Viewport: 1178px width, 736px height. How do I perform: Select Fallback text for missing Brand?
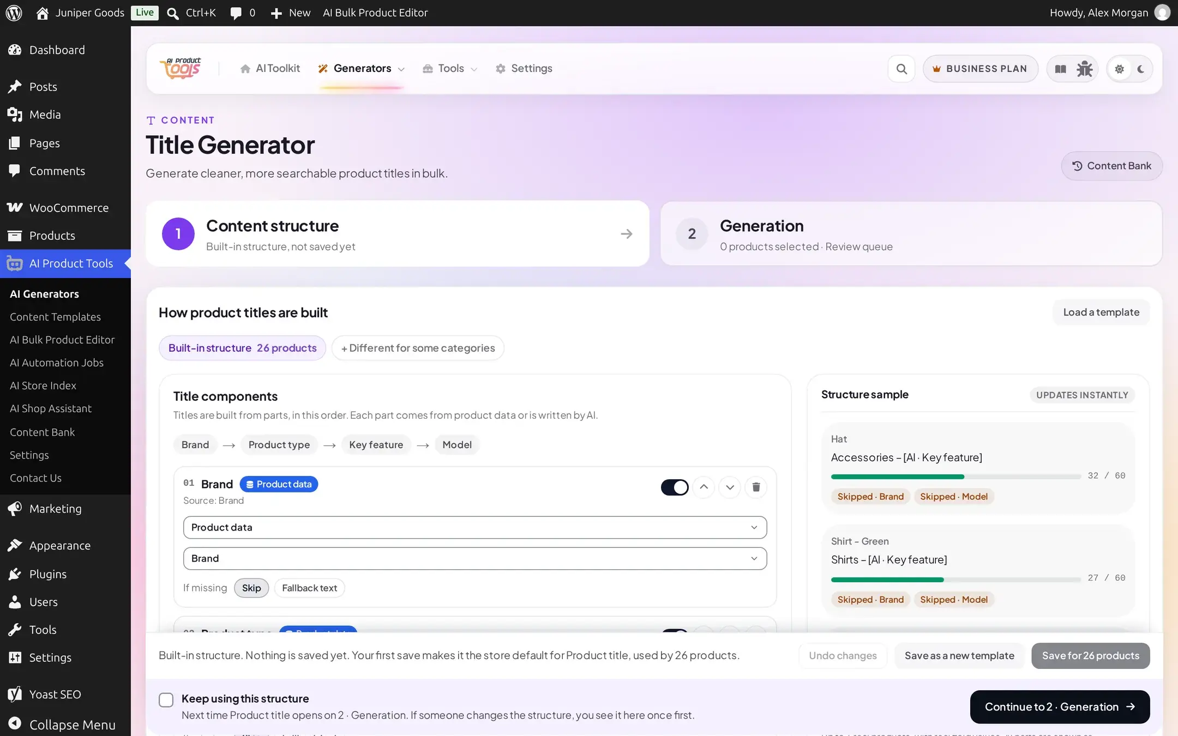point(309,588)
